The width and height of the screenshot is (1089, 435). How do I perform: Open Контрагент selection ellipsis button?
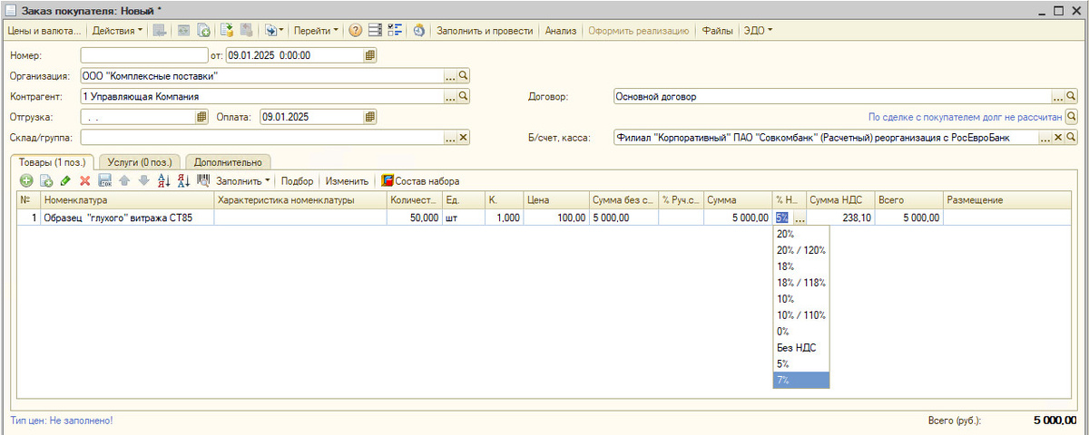[x=450, y=96]
